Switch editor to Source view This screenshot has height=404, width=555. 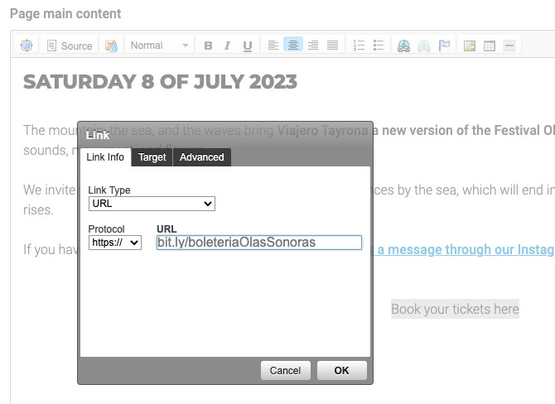coord(69,46)
